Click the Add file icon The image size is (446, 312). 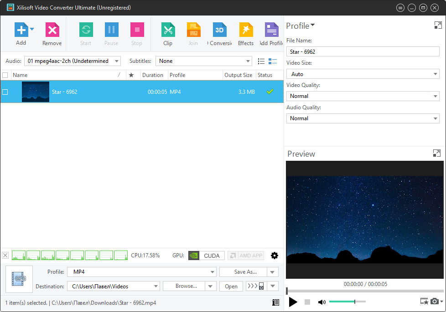21,30
